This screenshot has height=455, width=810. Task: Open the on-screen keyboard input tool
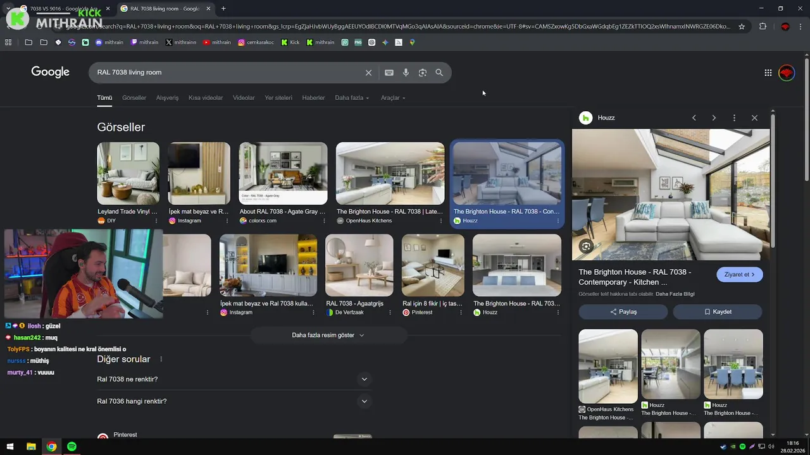click(389, 73)
